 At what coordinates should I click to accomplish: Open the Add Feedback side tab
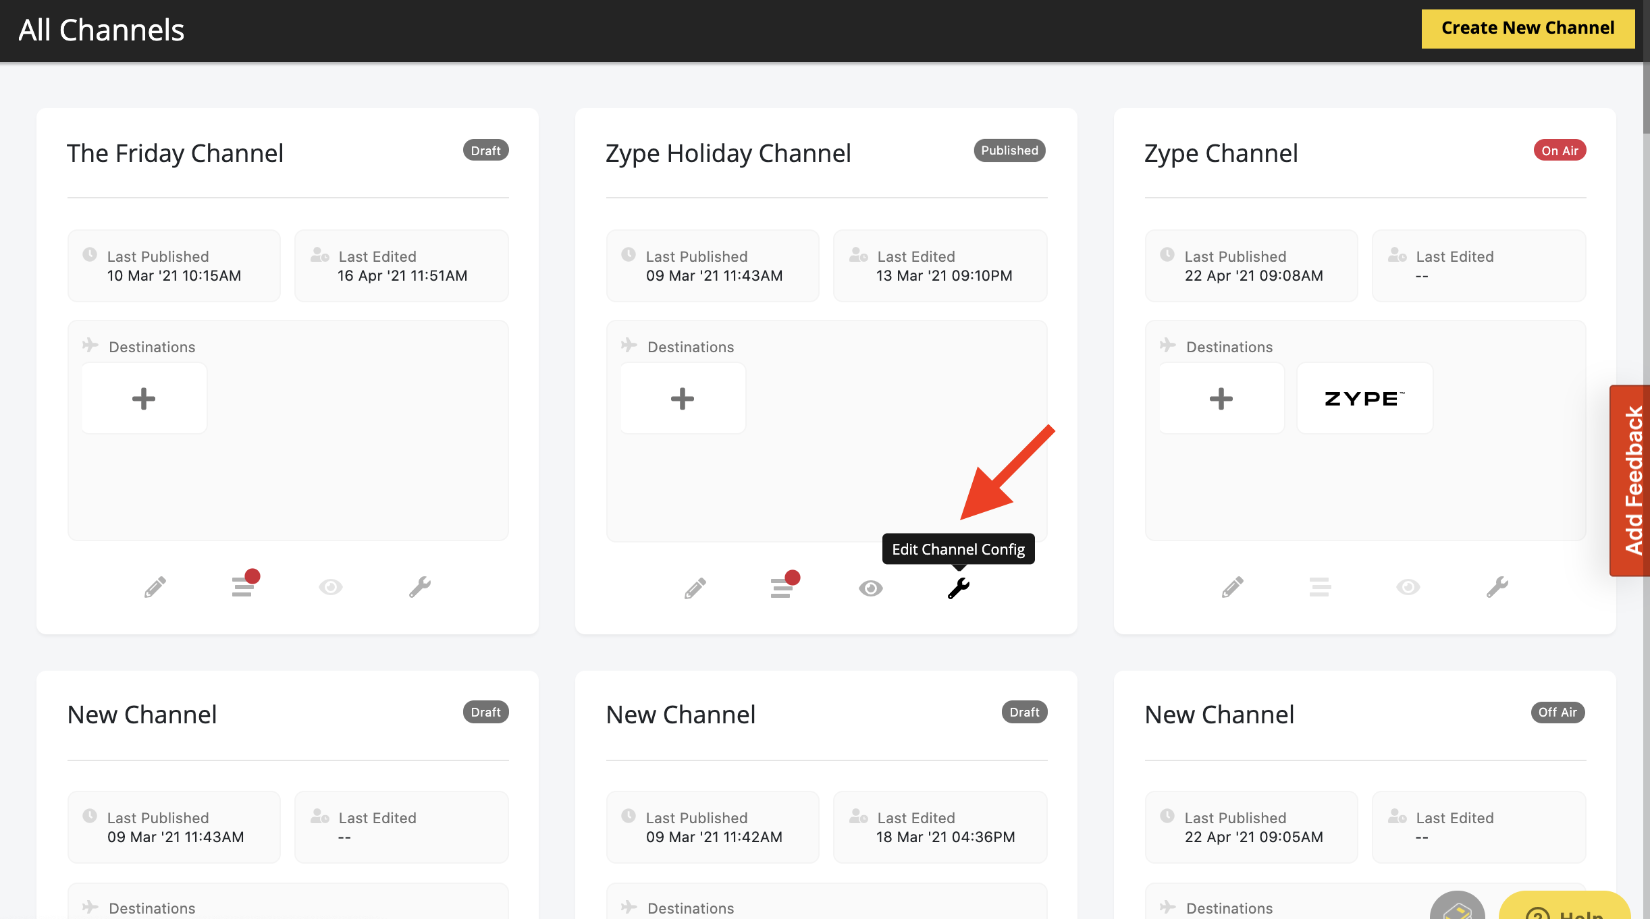(x=1630, y=480)
